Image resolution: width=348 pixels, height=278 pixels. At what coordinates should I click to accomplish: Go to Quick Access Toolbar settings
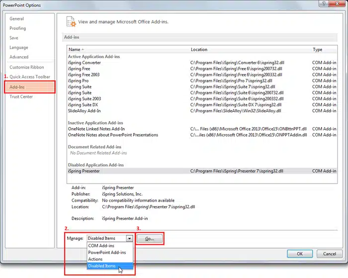[30, 77]
